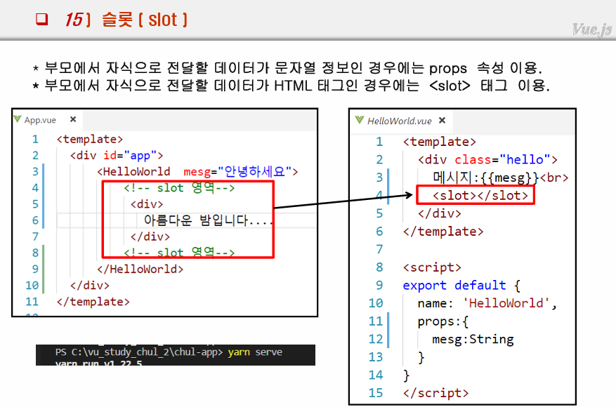Click the bullet line mentioning <slot> 태그 이용
This screenshot has height=407, width=616.
(291, 85)
